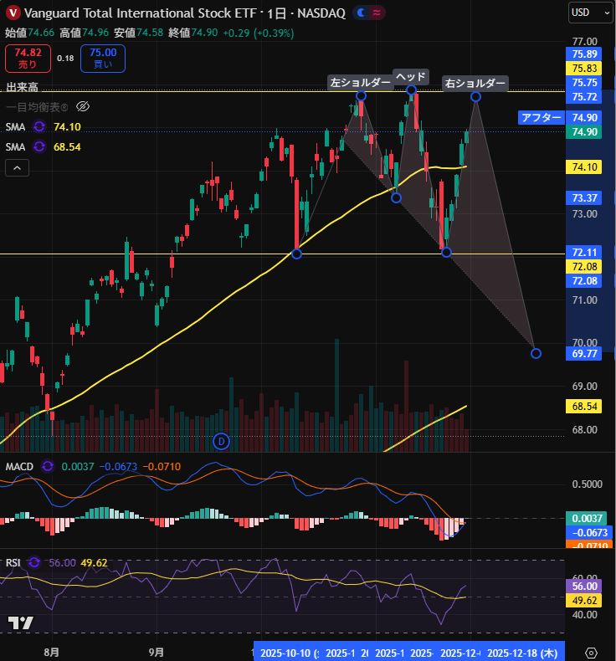Click the 74.82 売り sell button
The height and width of the screenshot is (661, 616).
(x=28, y=59)
